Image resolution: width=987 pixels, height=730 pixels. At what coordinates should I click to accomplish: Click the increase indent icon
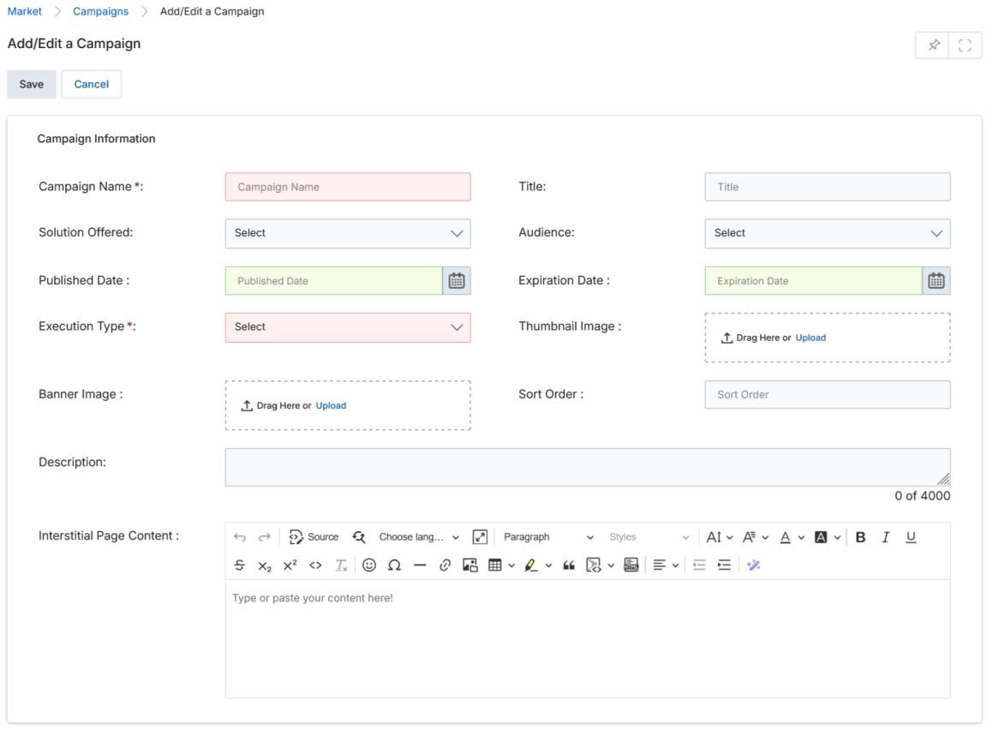click(725, 565)
